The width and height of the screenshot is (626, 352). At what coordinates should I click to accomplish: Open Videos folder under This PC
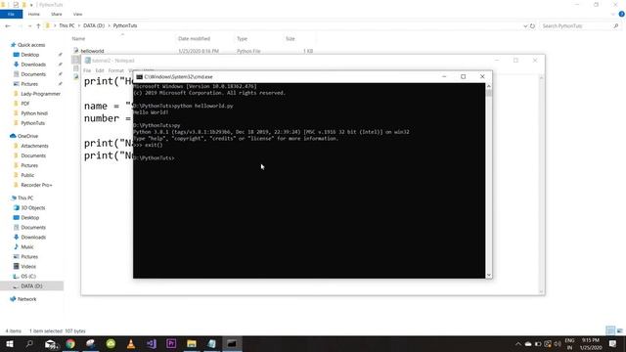28,266
